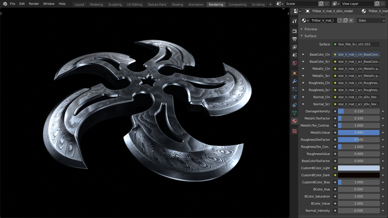Expand the BaseColor_Cln input row

303,54
